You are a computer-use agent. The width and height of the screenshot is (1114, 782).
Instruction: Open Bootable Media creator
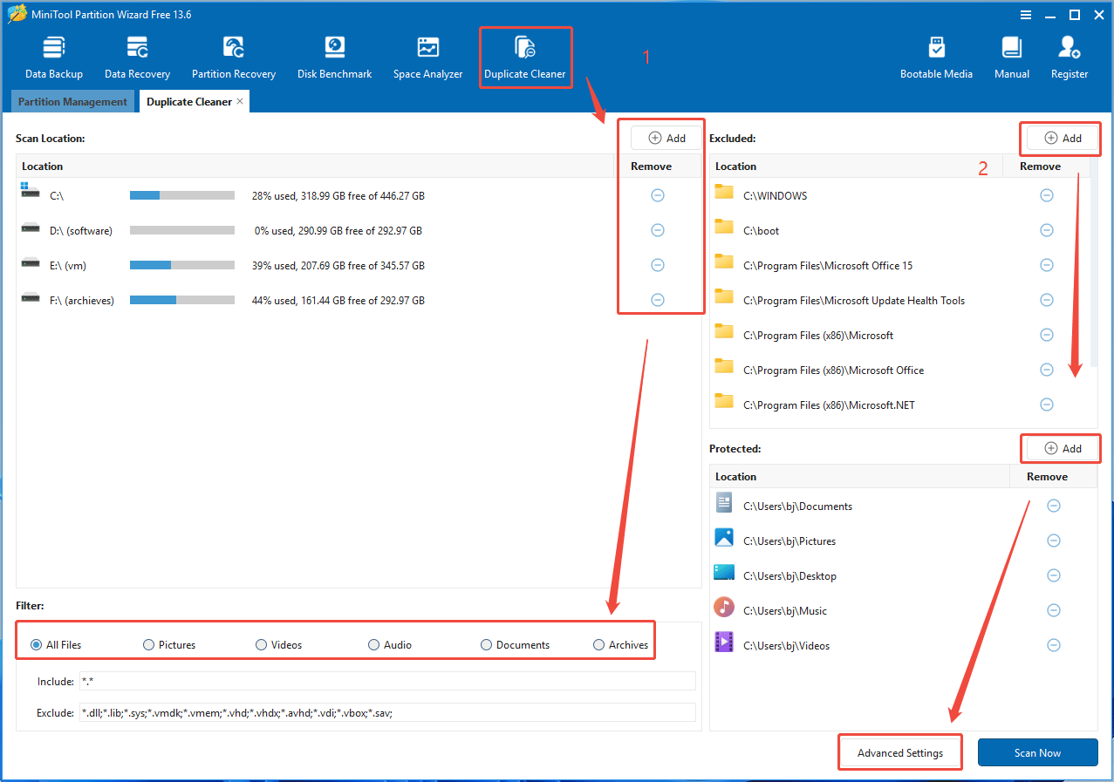[x=936, y=55]
